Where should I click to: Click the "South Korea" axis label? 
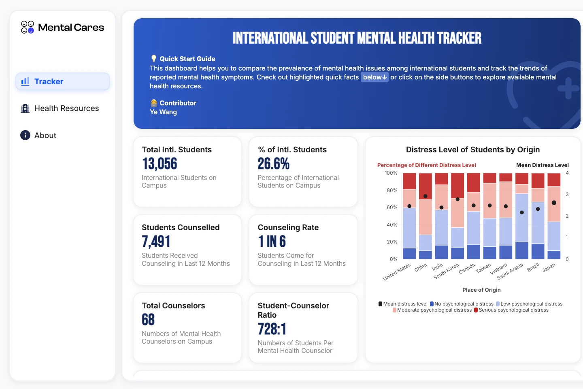pyautogui.click(x=446, y=271)
